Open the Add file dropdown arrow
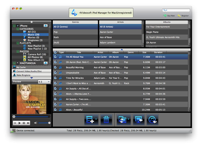This screenshot has width=202, height=147. 96,119
